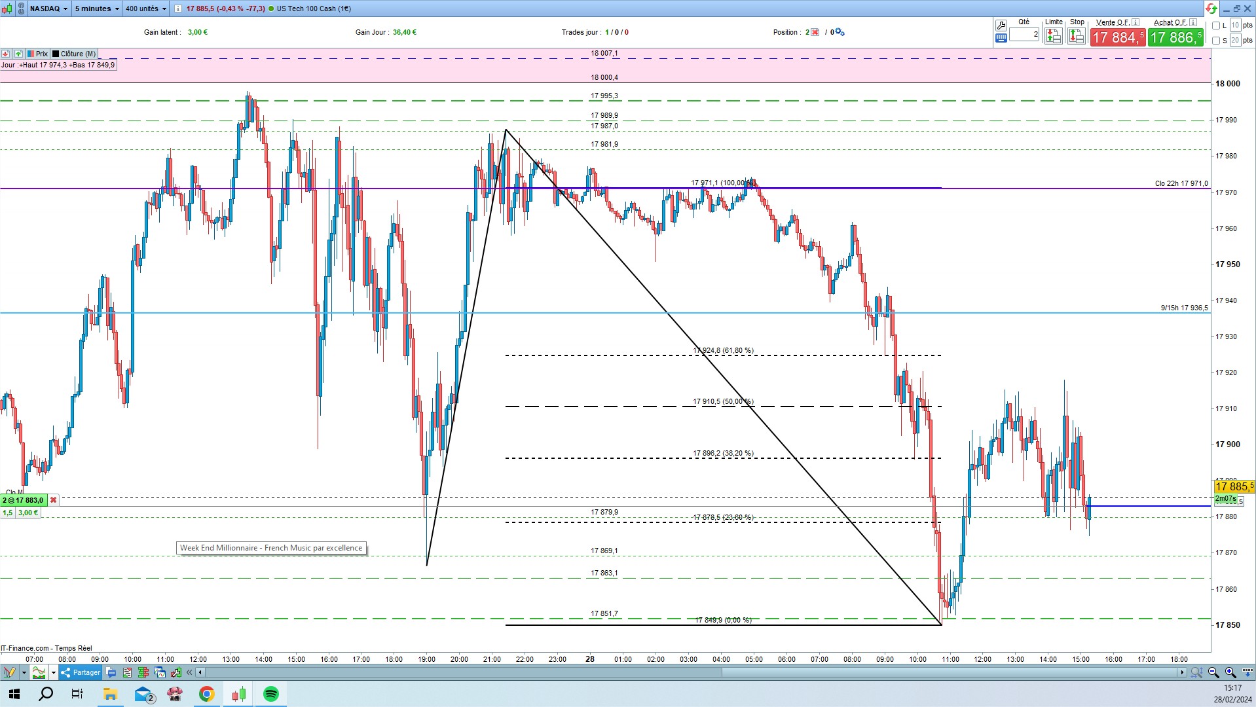Open the order settings wrench icon

coord(1001,26)
